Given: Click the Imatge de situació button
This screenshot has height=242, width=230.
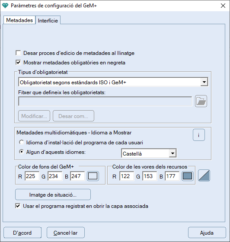Looking at the screenshot, I should pyautogui.click(x=53, y=194).
